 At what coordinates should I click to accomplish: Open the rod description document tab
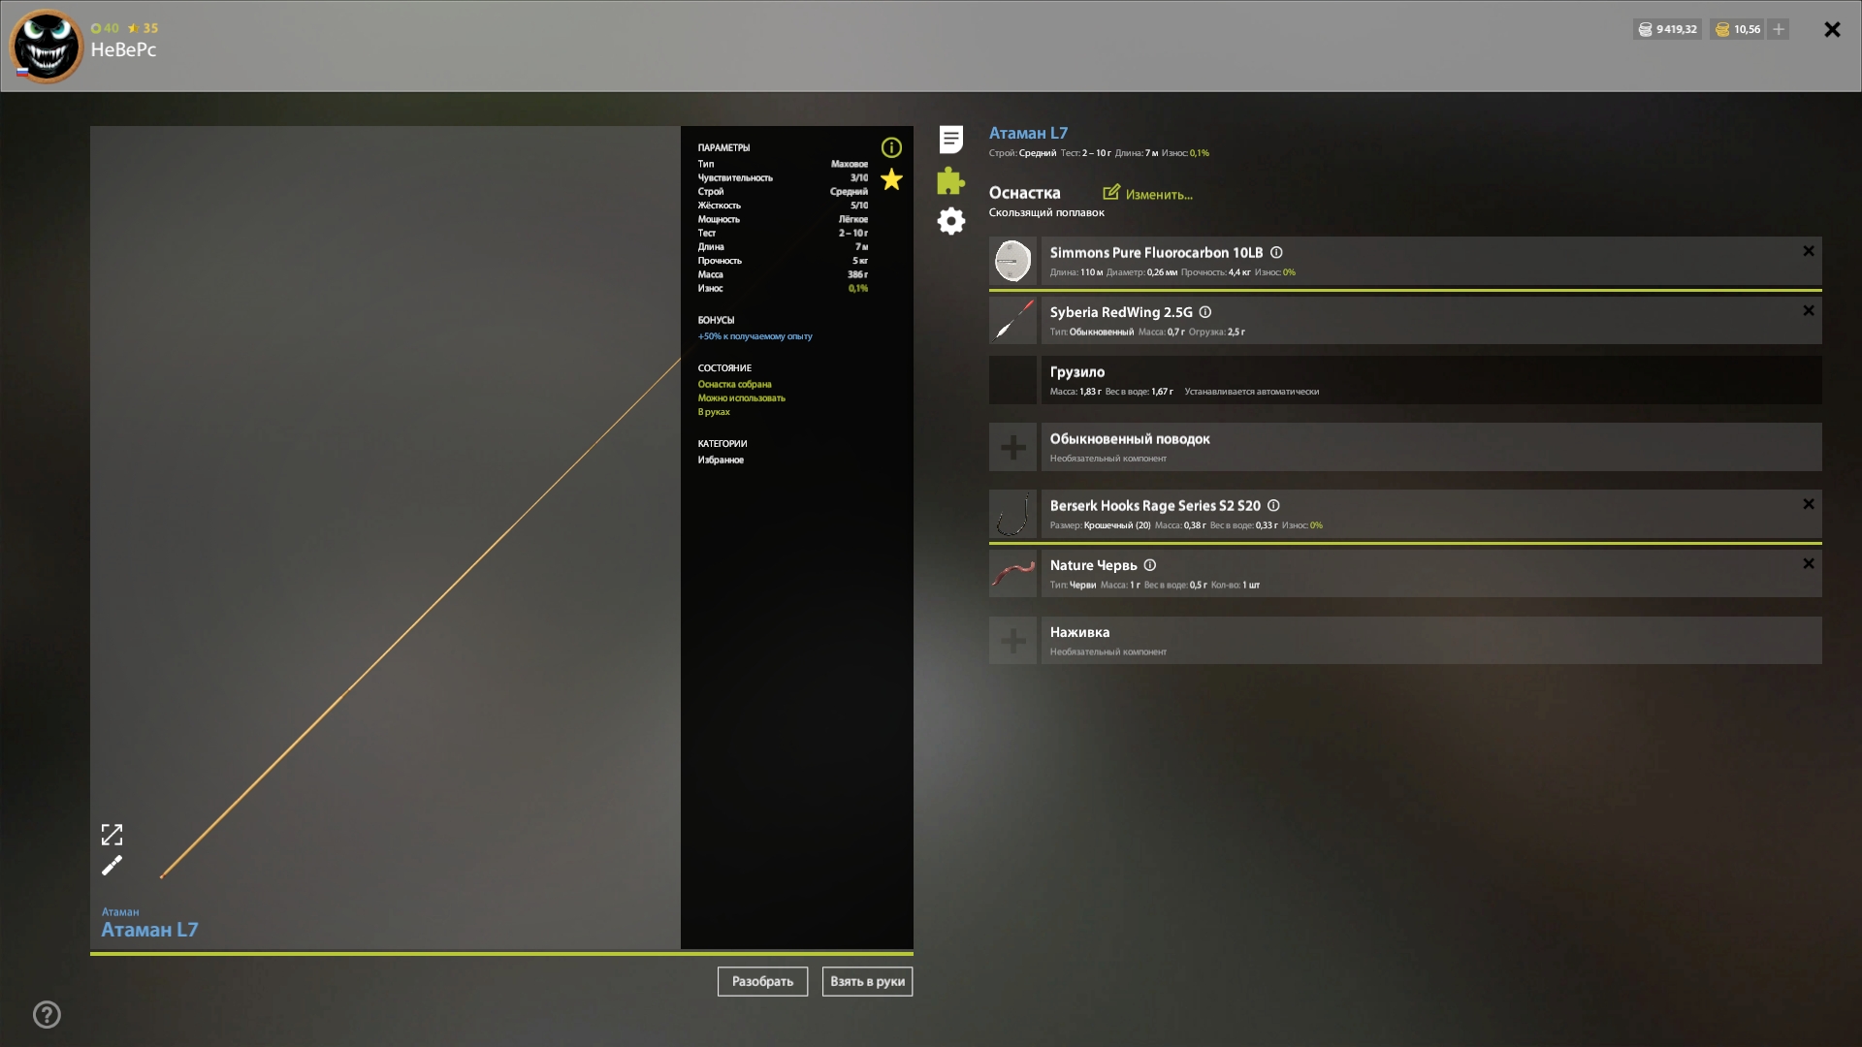[951, 140]
